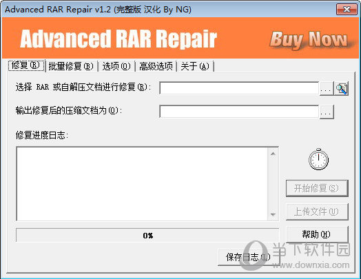The width and height of the screenshot is (361, 279).
Task: Open help via 帮助(H) button
Action: click(x=317, y=234)
